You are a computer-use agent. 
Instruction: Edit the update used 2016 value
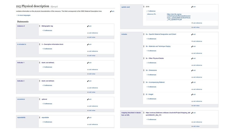tap(193, 7)
